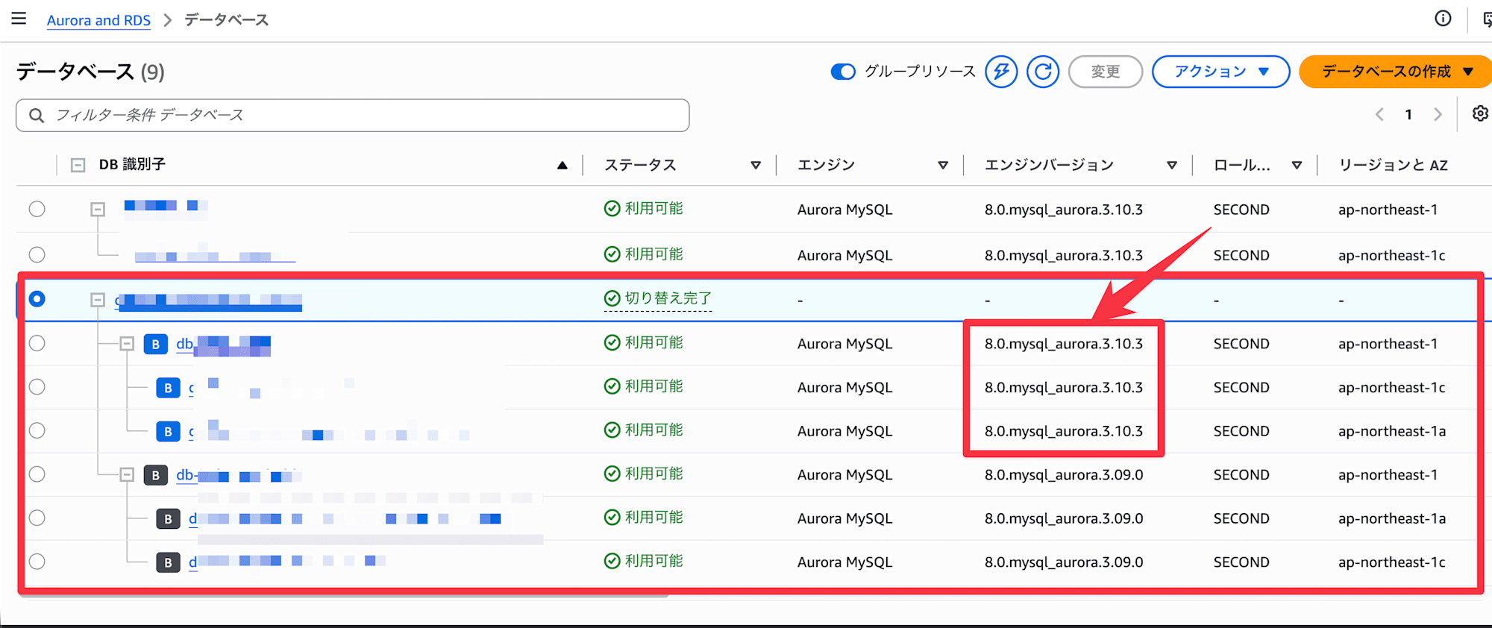Click 8.0.mysql_aurora.3.09.0 in ap-northeast-1a row
Screen dimensions: 1492x628
pyautogui.click(x=1064, y=518)
